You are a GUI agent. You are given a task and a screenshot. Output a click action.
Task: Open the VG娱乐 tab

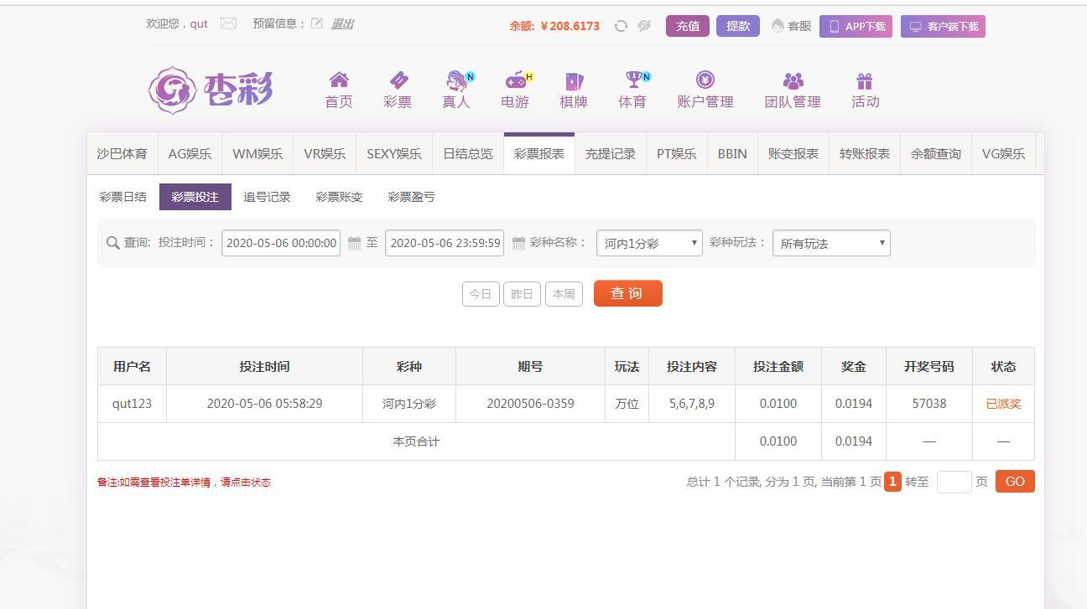(1004, 153)
